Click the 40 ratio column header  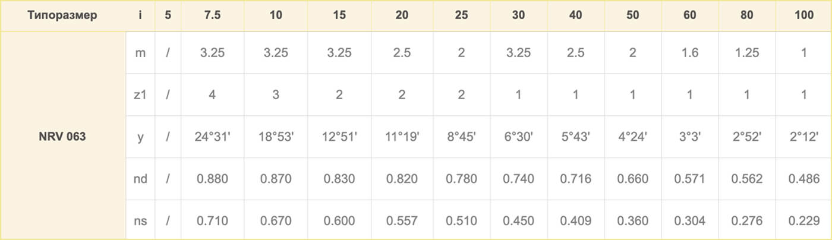[x=575, y=16]
